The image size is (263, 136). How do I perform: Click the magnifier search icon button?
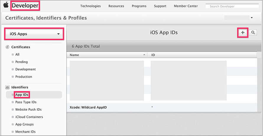click(x=253, y=33)
